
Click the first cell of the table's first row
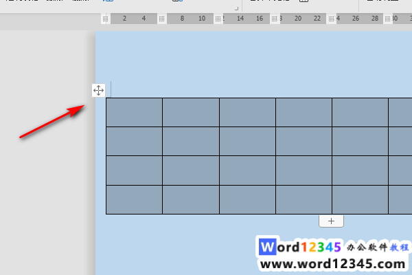(x=135, y=112)
